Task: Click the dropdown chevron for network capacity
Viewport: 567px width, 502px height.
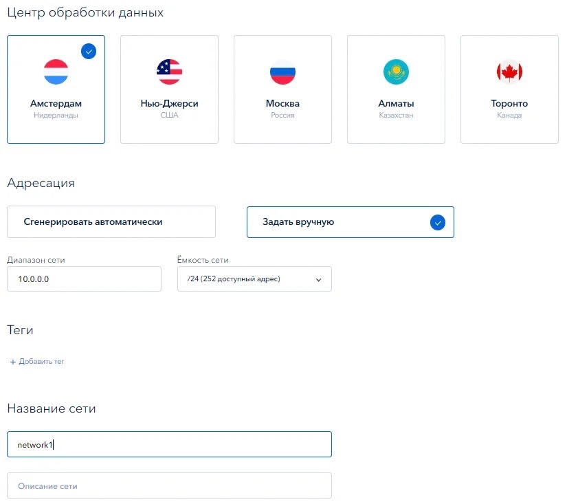Action: tap(318, 280)
